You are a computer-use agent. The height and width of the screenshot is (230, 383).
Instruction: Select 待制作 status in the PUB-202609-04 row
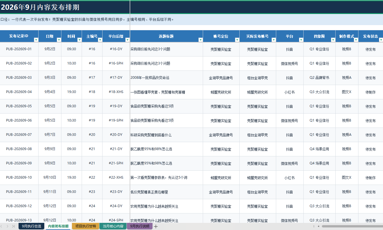(x=371, y=92)
